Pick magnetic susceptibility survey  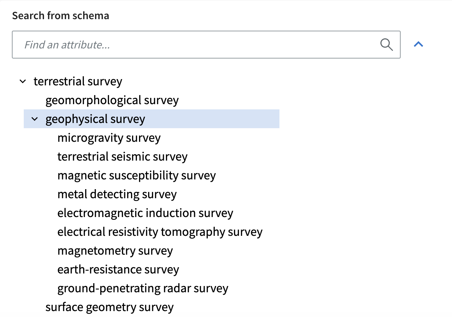pos(137,176)
